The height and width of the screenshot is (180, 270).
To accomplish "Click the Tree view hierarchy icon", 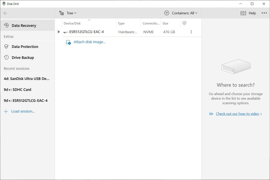I will pyautogui.click(x=61, y=13).
